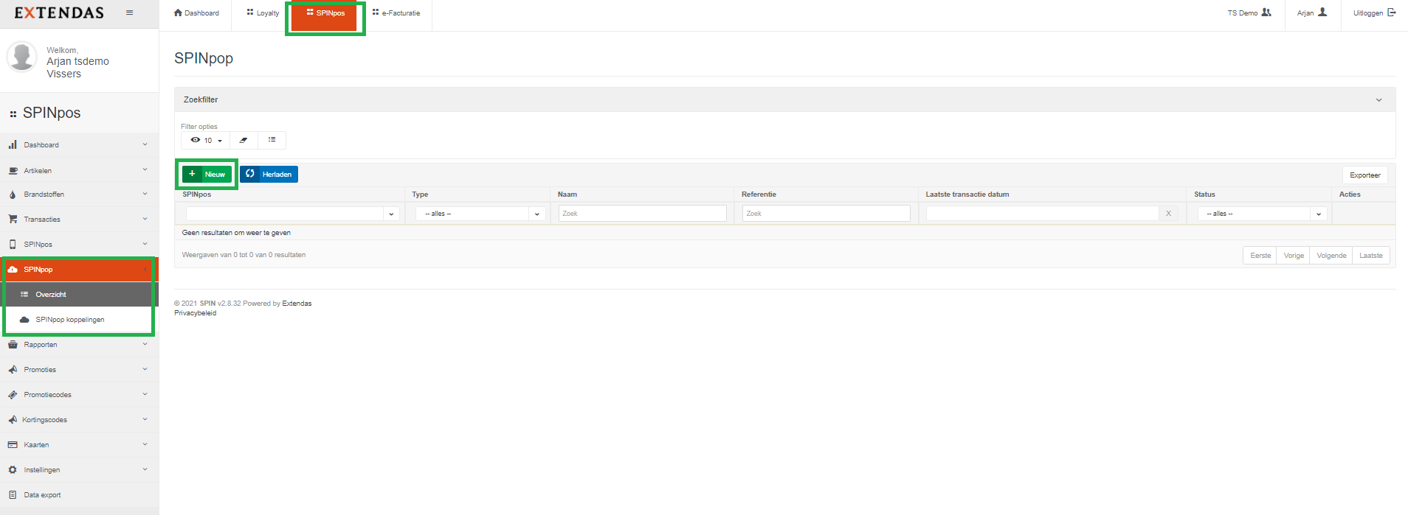
Task: Click the Exporteer button
Action: click(1364, 175)
